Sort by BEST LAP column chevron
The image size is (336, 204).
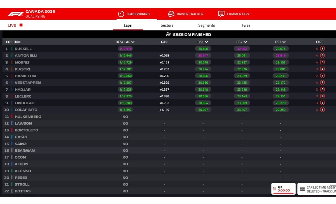(133, 42)
